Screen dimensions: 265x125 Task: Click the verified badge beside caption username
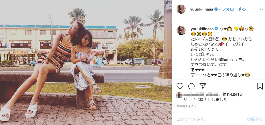(x=216, y=29)
